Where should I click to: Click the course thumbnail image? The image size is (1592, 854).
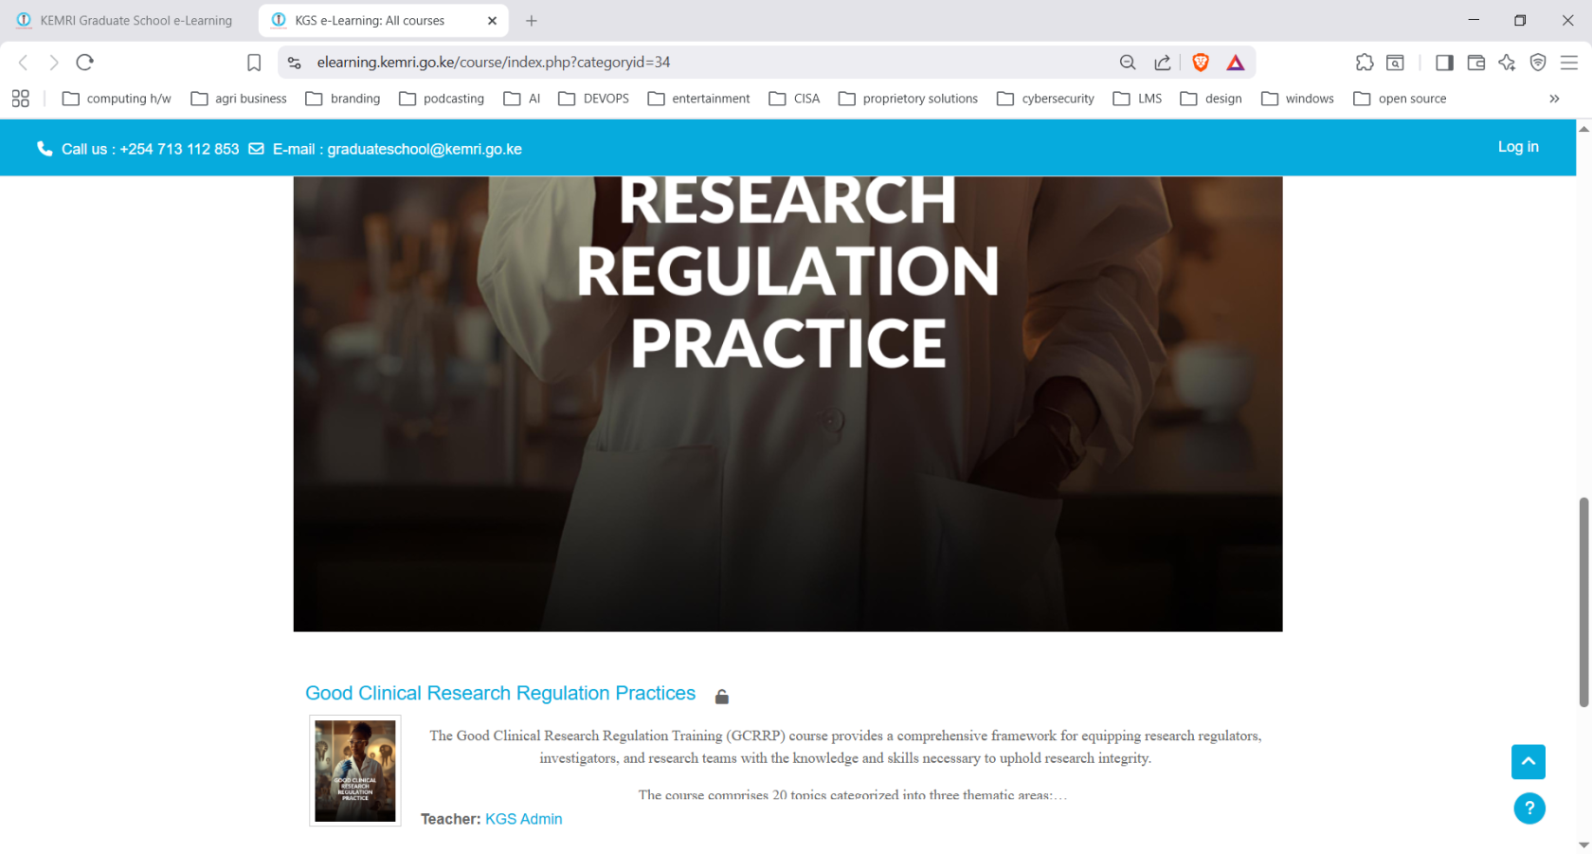click(354, 771)
